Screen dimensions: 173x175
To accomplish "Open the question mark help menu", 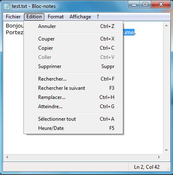I will tap(98, 17).
